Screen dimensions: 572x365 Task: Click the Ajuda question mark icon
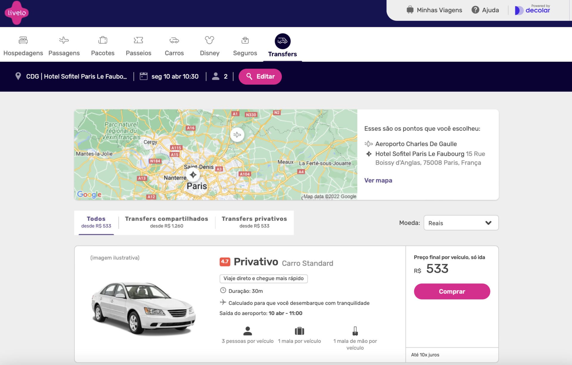point(475,10)
